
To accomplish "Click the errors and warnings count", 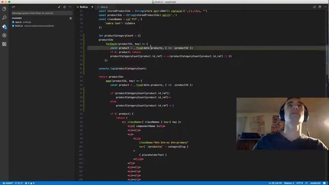I will coord(30,183).
